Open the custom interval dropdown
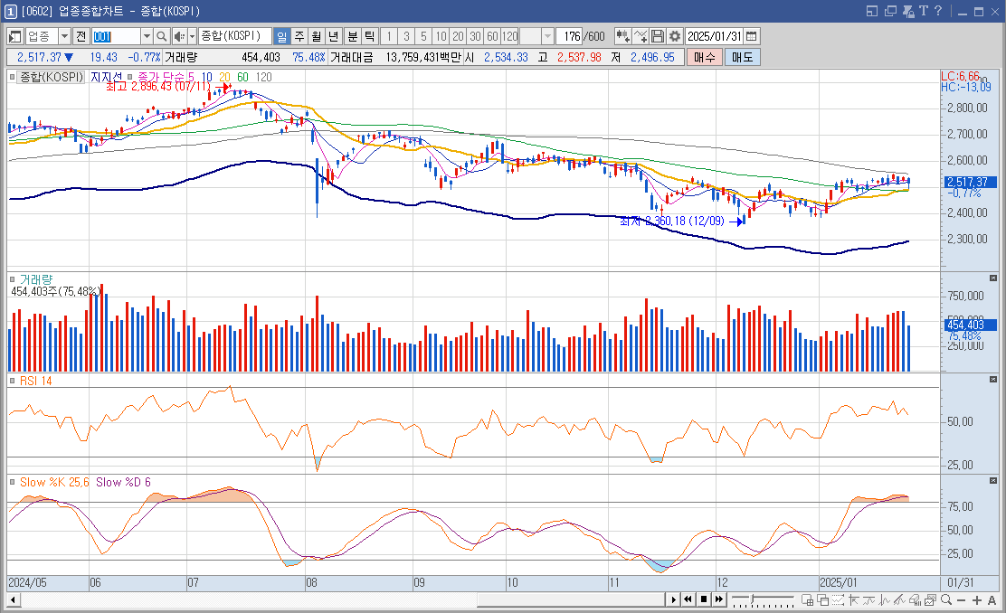The height and width of the screenshot is (613, 1006). (x=547, y=36)
